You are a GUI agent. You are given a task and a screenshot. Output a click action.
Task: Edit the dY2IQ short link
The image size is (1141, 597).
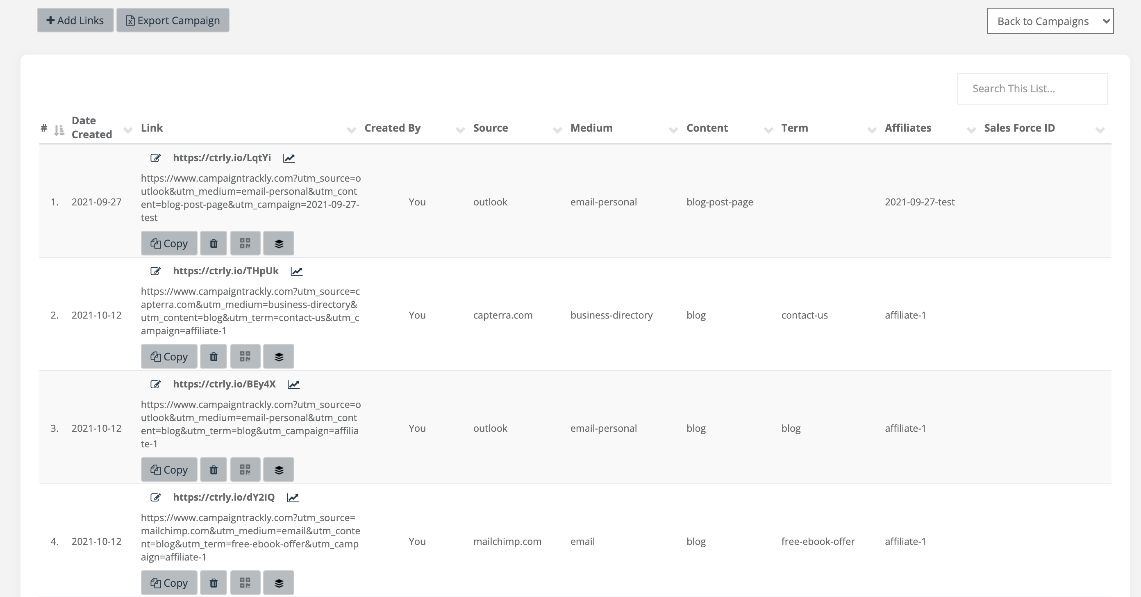(x=155, y=497)
